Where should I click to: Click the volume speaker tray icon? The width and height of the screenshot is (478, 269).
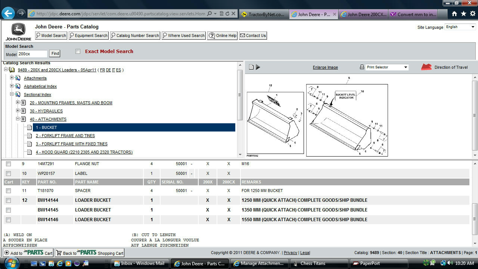pyautogui.click(x=450, y=263)
